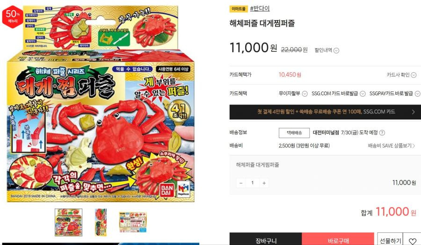Click 선물하기 gift button
The height and width of the screenshot is (245, 421).
(391, 241)
